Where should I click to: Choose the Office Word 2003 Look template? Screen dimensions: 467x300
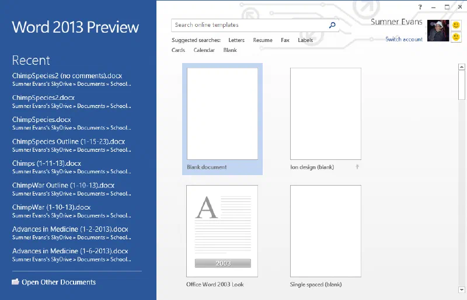coord(222,236)
